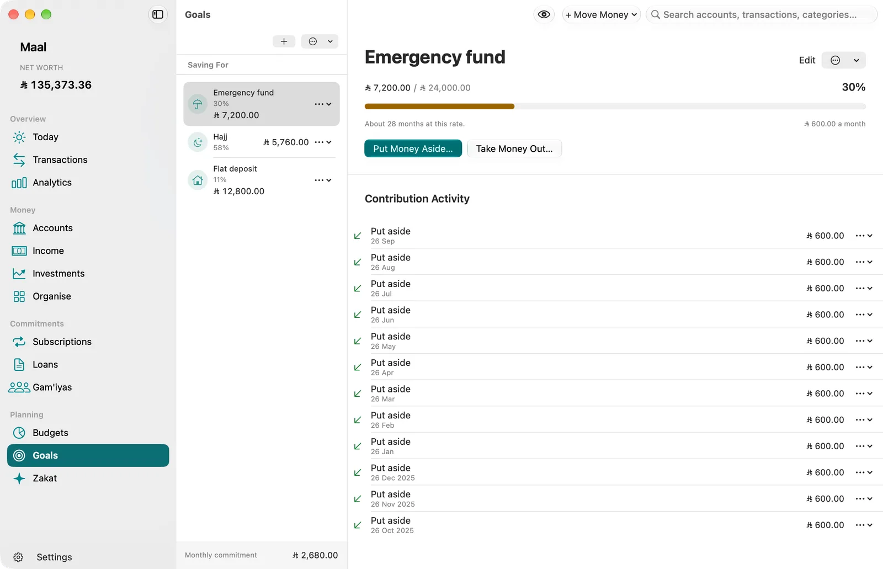Click the Zakat sparkle icon
Screen dimensions: 883x569
(19, 478)
